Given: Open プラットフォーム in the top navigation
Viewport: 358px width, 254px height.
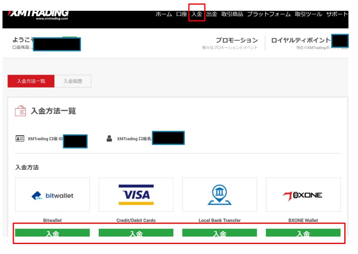Looking at the screenshot, I should [269, 14].
